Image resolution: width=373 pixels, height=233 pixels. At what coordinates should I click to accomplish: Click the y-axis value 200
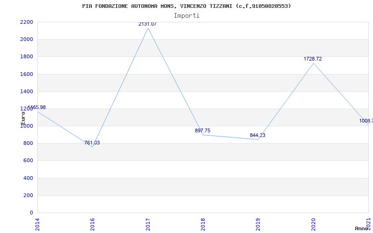28,195
